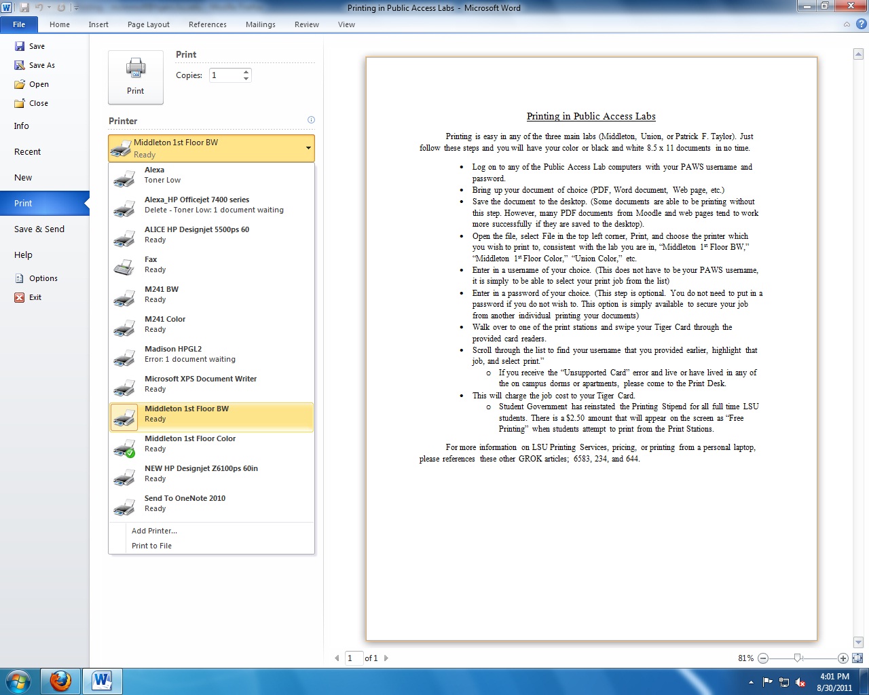This screenshot has width=869, height=695.
Task: Minimize the ribbon caret icon
Action: coord(847,24)
